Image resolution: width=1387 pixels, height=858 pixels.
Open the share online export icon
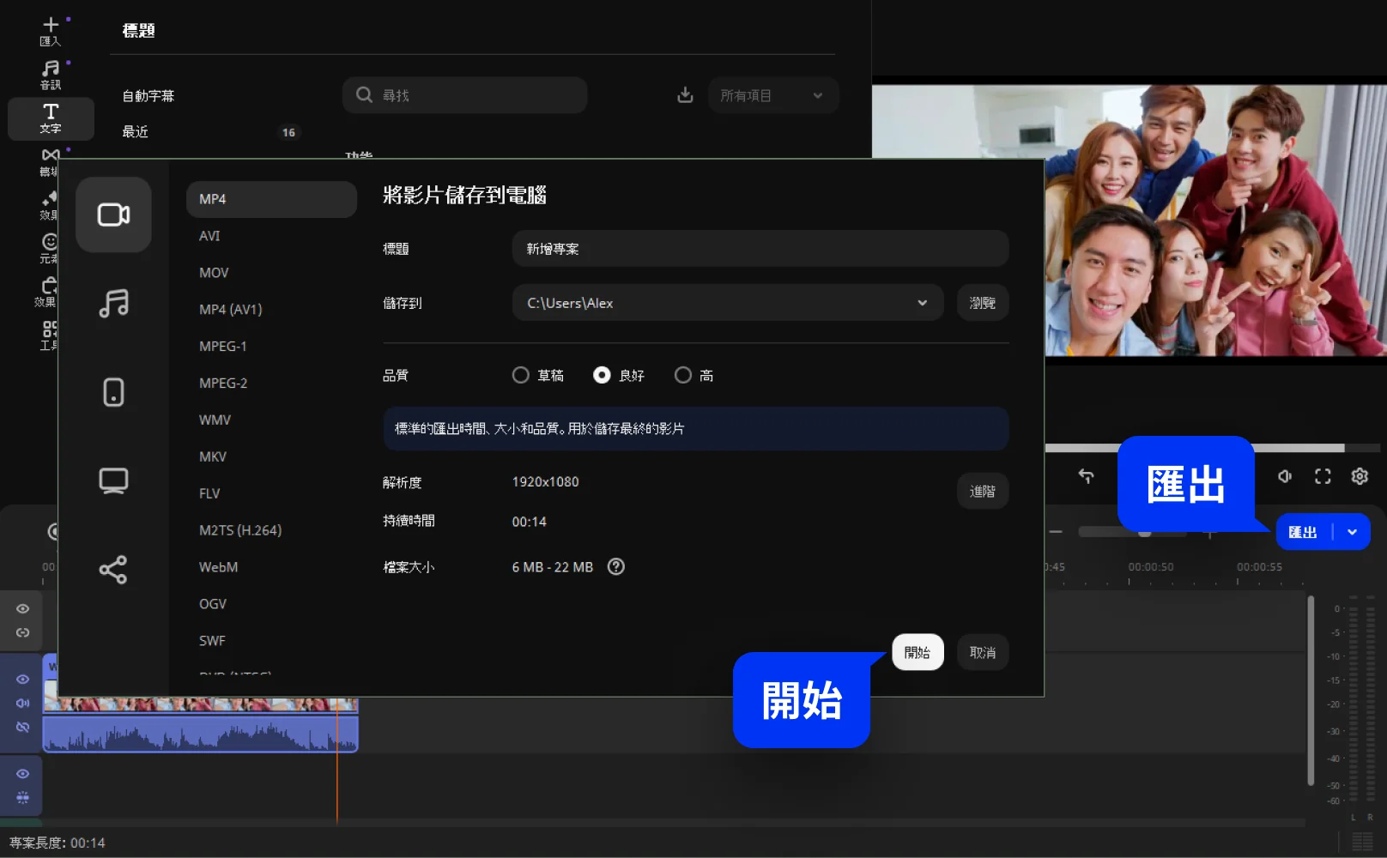[113, 570]
